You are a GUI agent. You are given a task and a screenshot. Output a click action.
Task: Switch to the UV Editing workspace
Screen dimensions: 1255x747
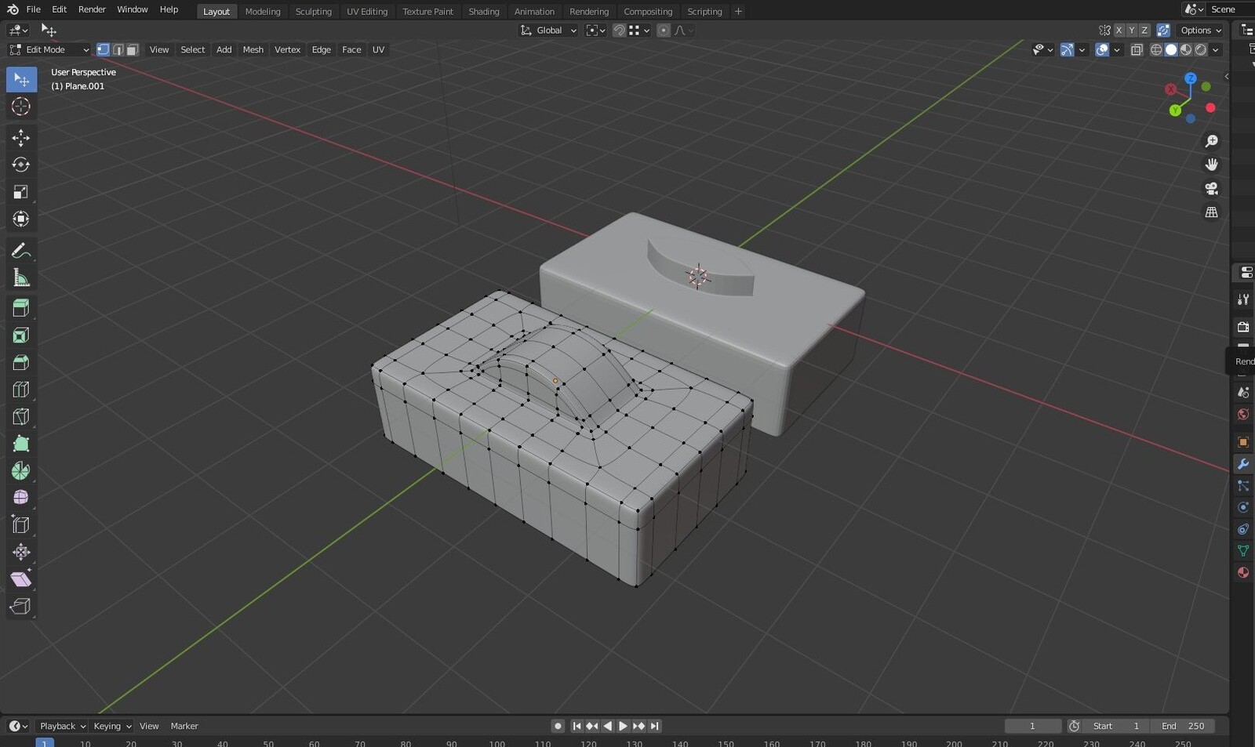pos(367,12)
